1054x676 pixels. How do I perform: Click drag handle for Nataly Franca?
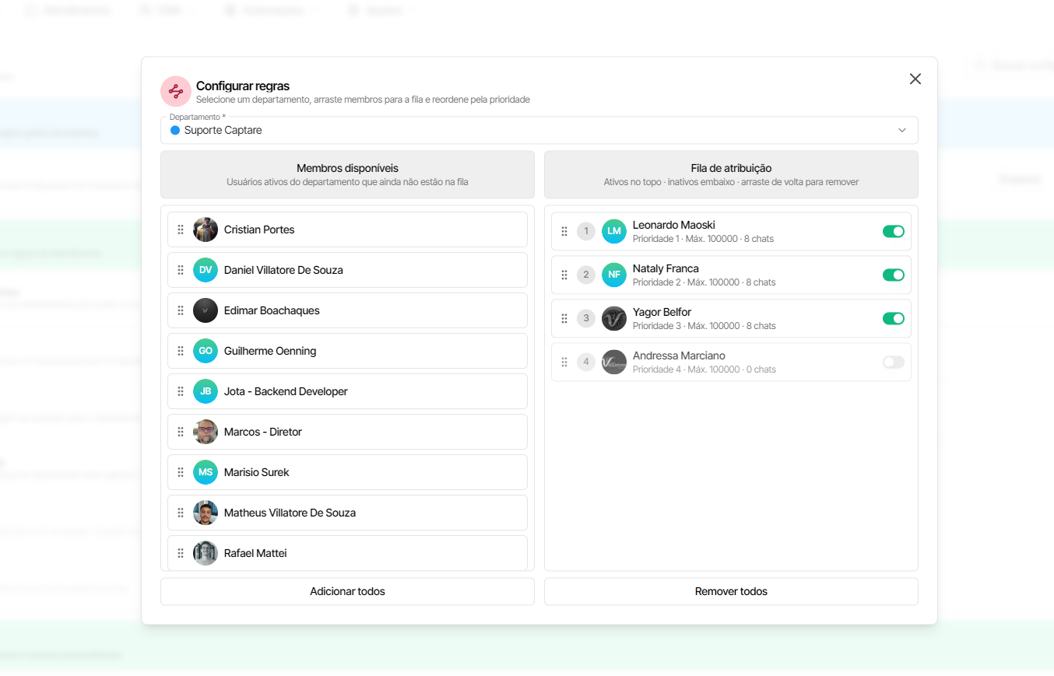click(x=564, y=275)
